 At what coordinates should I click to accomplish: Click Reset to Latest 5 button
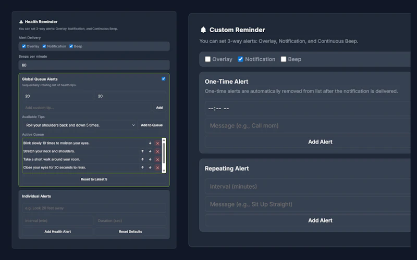[94, 179]
